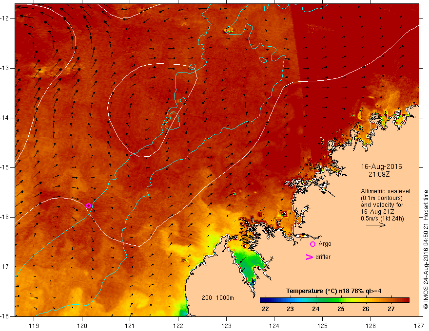Click the color bar tick label 24
Viewport: 429px width, 331px height.
point(315,309)
